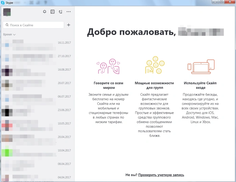Screen dimensions: 236x182
Task: Click the Skype logo in title bar
Action: (3, 3)
